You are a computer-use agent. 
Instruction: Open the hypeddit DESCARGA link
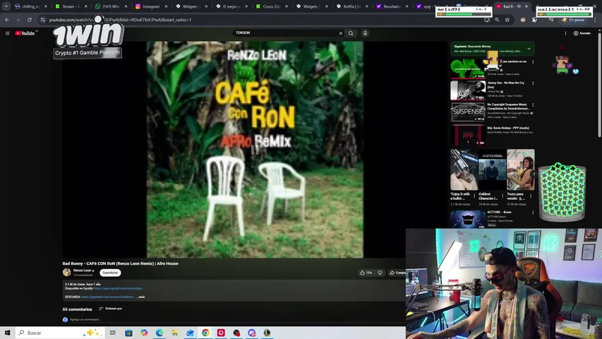(108, 297)
